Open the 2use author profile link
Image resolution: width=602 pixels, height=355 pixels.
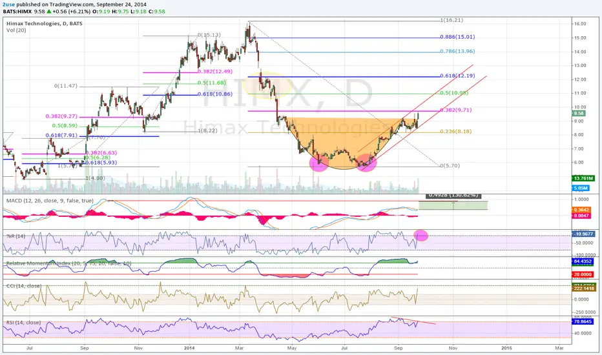tap(8, 5)
